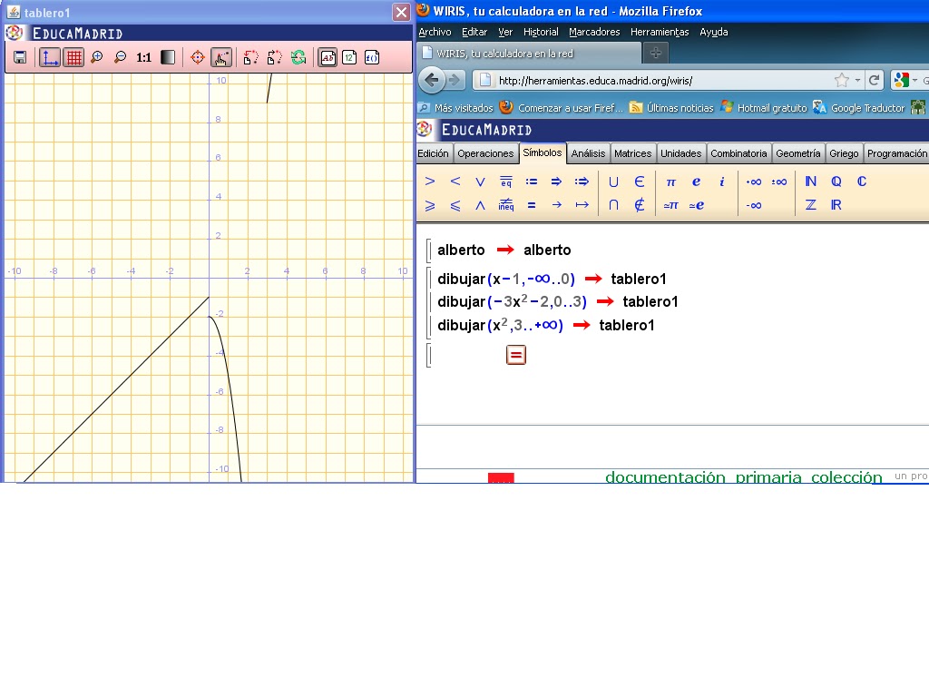Toggle the hand pointer move-points tool

click(x=221, y=57)
